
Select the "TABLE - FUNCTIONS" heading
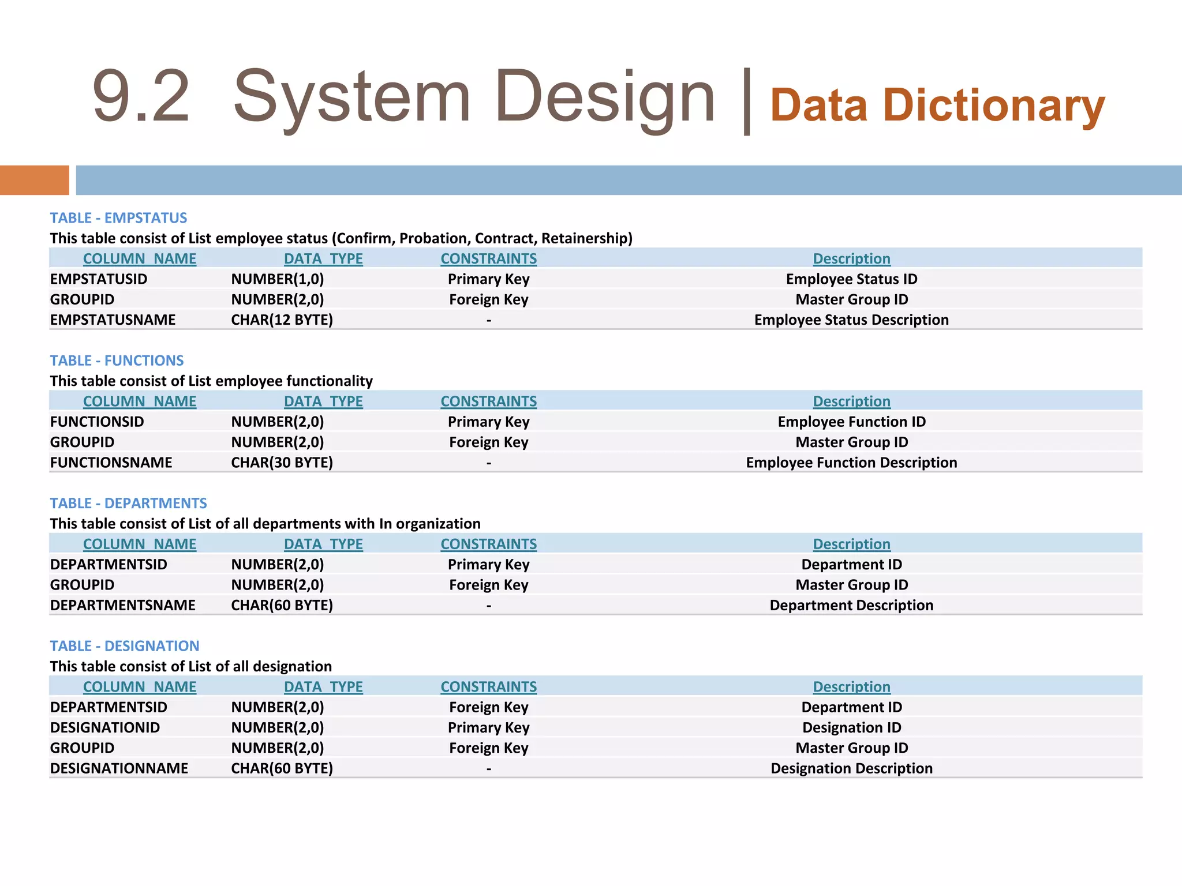coord(117,361)
